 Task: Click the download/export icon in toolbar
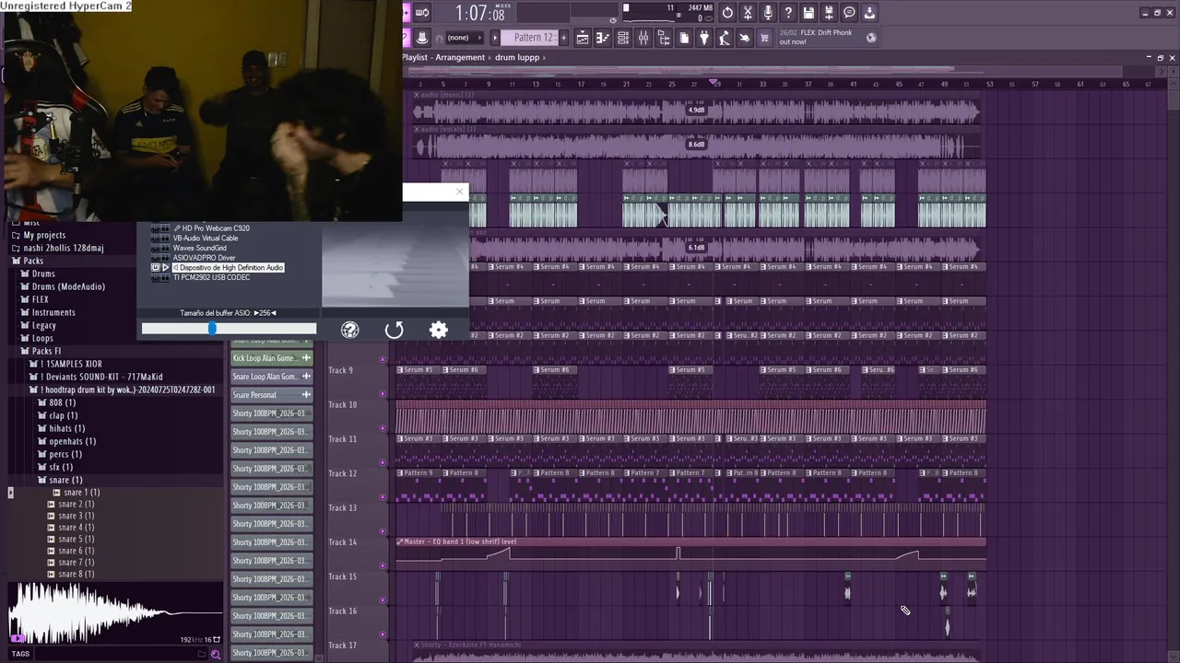point(869,13)
